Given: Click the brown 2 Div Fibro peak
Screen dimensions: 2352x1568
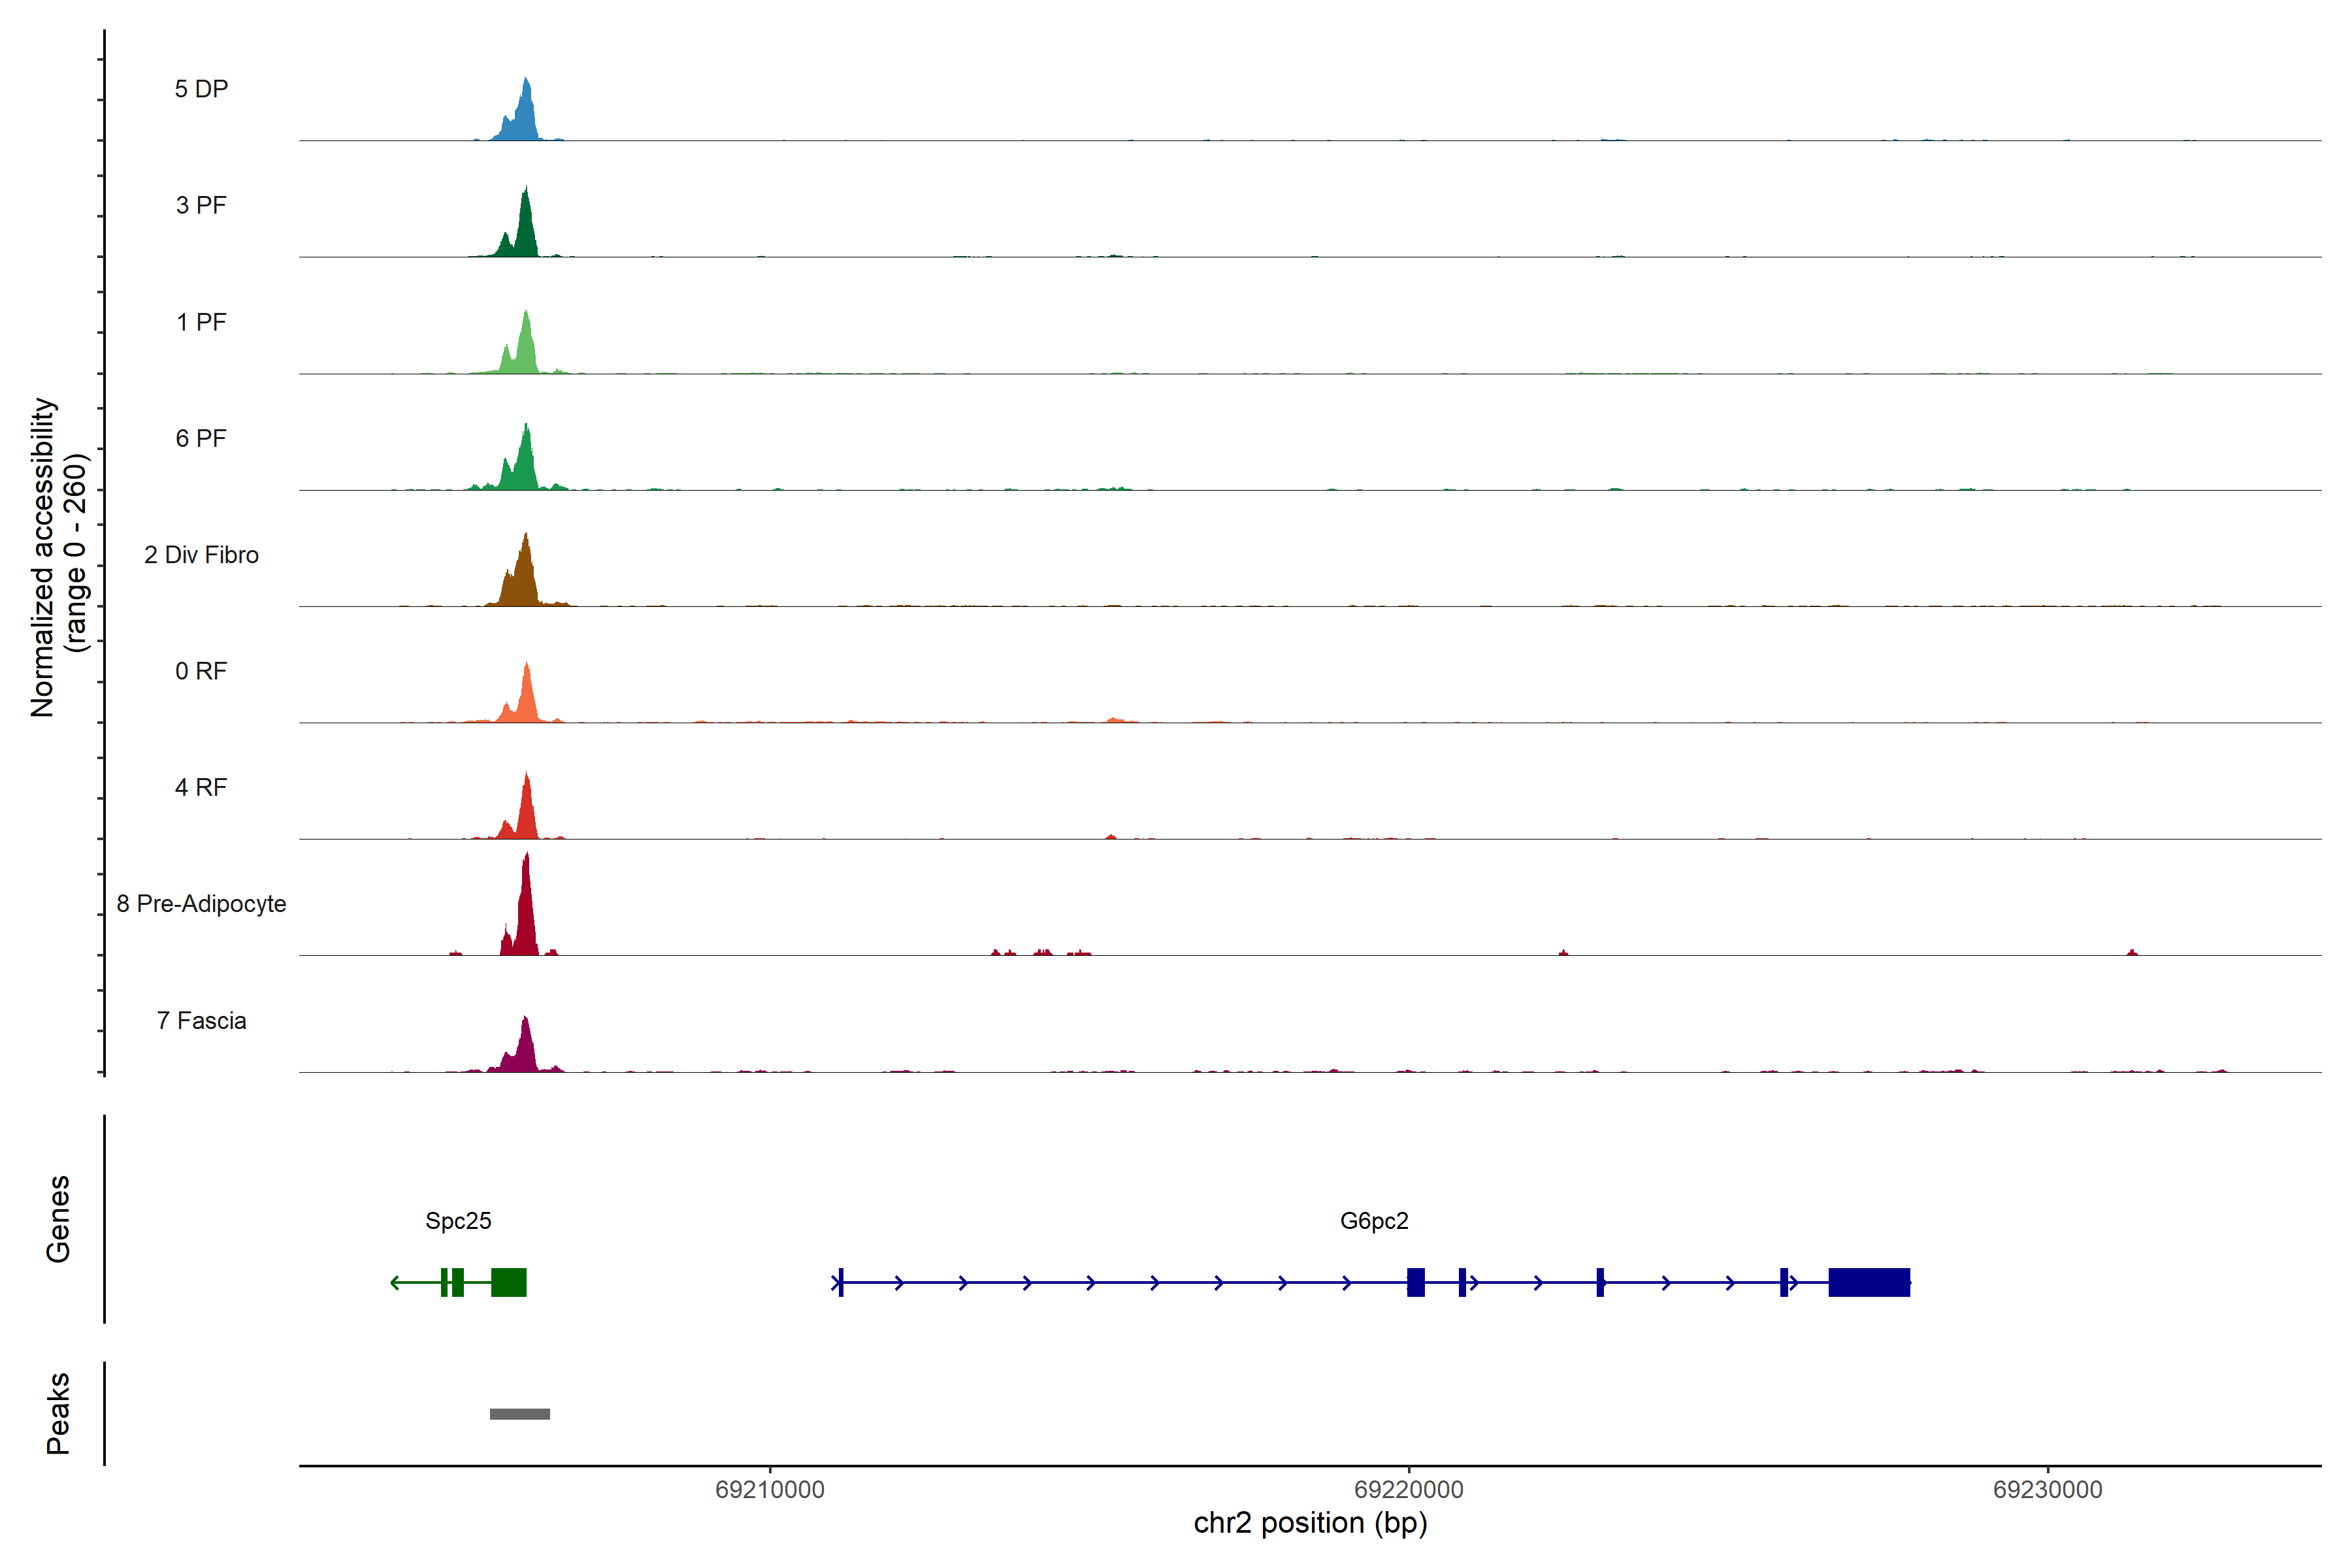Looking at the screenshot, I should (x=524, y=578).
